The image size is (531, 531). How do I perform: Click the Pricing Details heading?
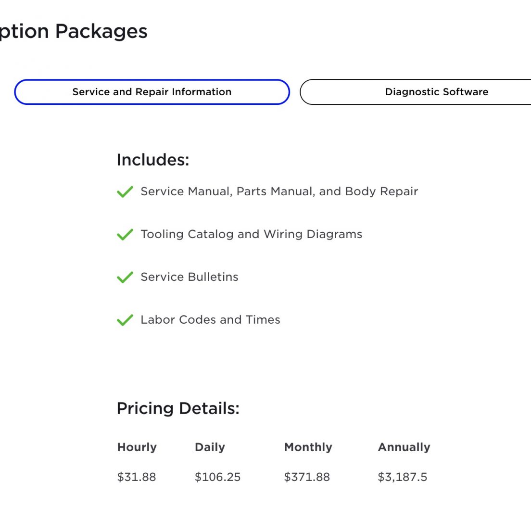click(x=178, y=408)
